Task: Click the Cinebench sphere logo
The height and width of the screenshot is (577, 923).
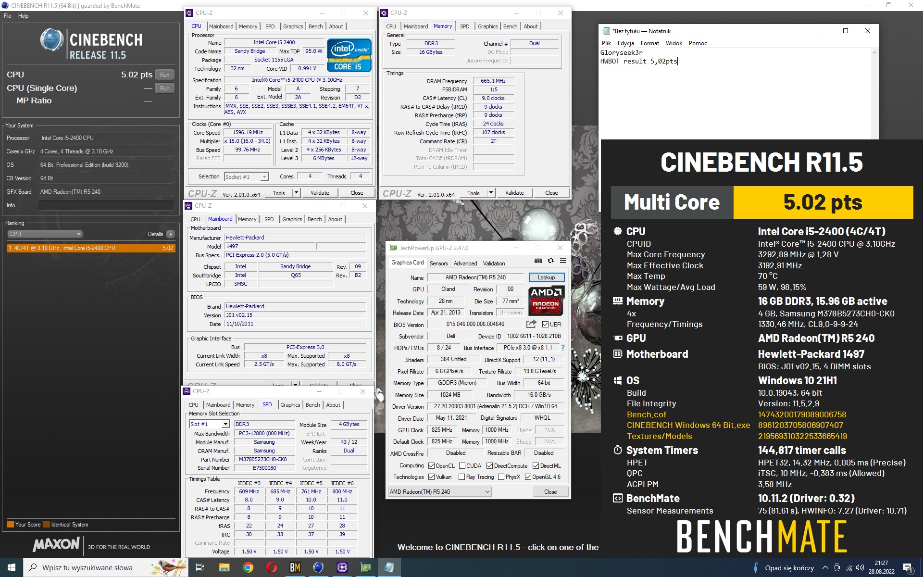Action: pos(51,40)
